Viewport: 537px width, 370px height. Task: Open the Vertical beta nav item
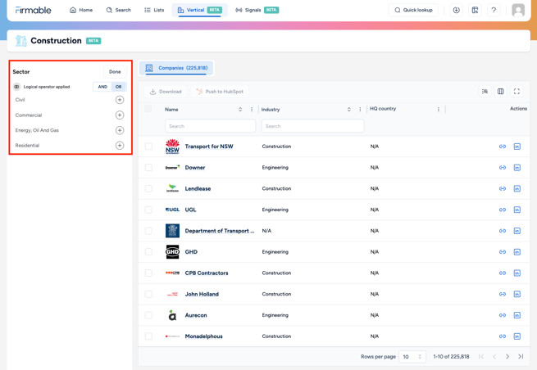[200, 11]
